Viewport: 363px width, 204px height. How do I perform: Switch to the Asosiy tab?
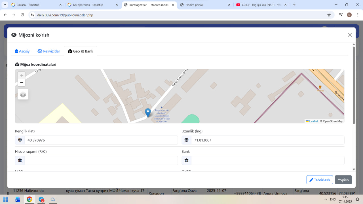(x=22, y=51)
